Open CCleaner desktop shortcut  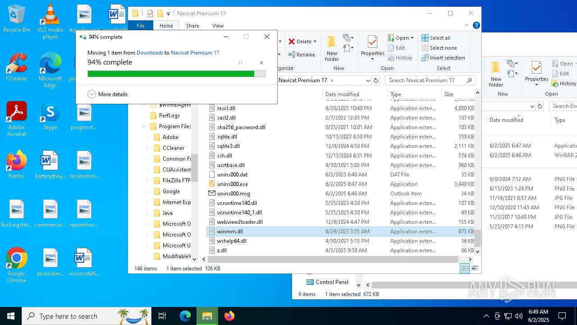pos(17,67)
